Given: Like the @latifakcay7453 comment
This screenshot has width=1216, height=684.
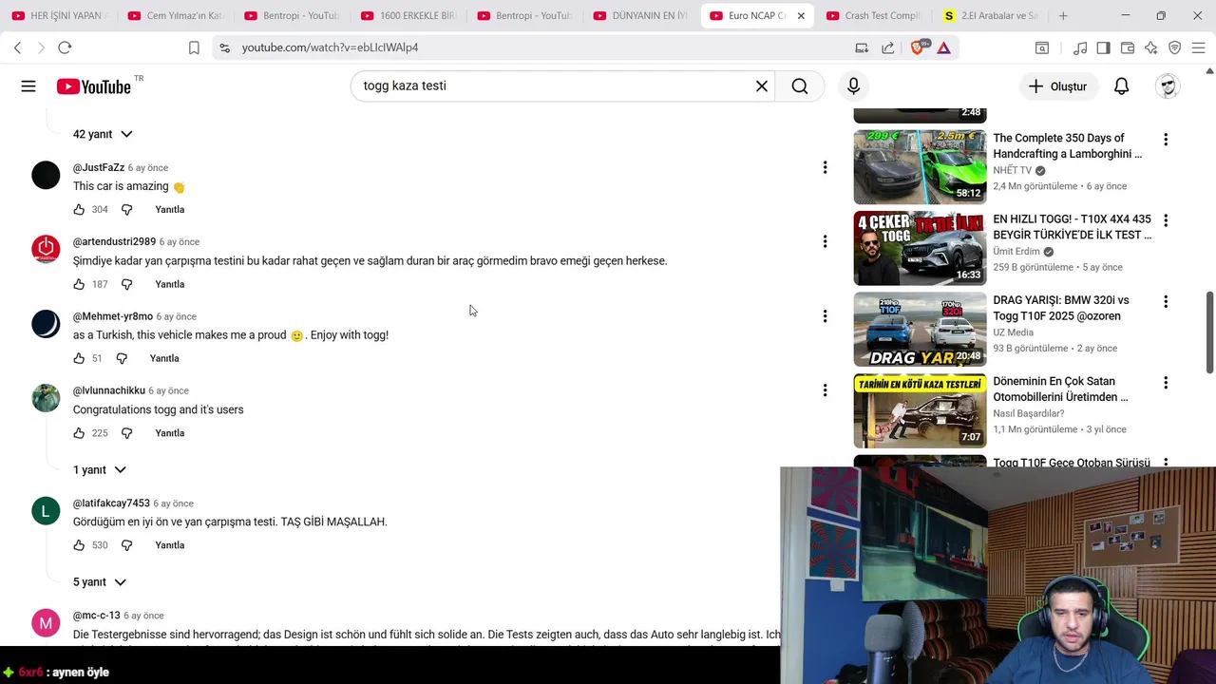Looking at the screenshot, I should [79, 545].
